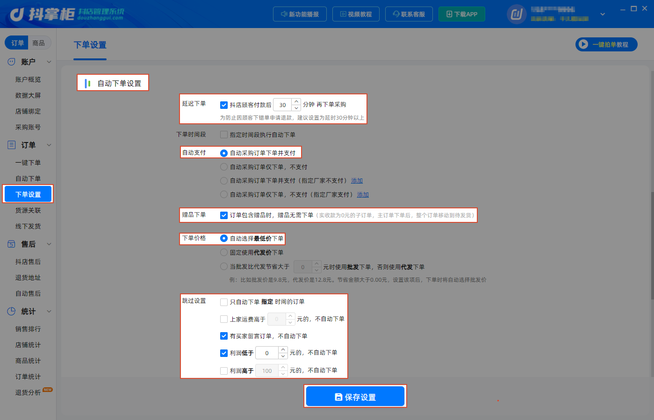Select 固定使用代发价下单 radio option

[x=224, y=252]
